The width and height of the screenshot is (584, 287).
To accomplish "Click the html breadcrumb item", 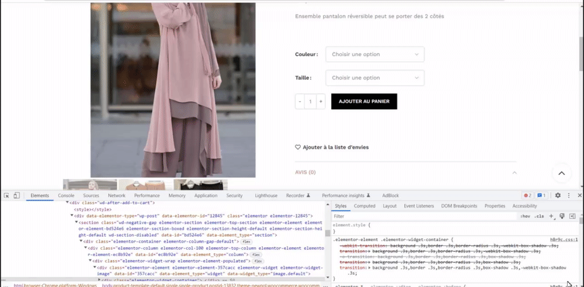I will click(55, 285).
